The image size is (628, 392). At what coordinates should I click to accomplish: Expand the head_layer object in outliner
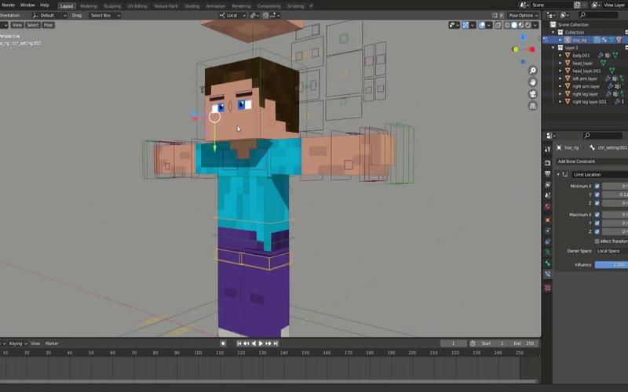pyautogui.click(x=560, y=63)
